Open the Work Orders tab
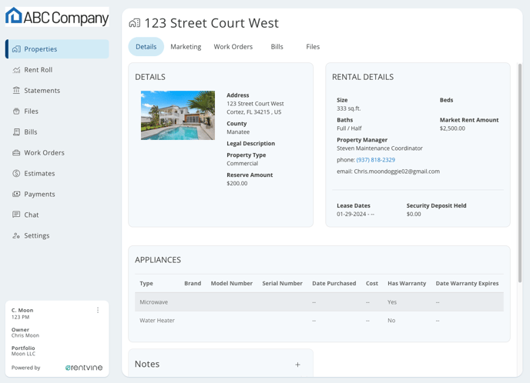 [x=233, y=47]
